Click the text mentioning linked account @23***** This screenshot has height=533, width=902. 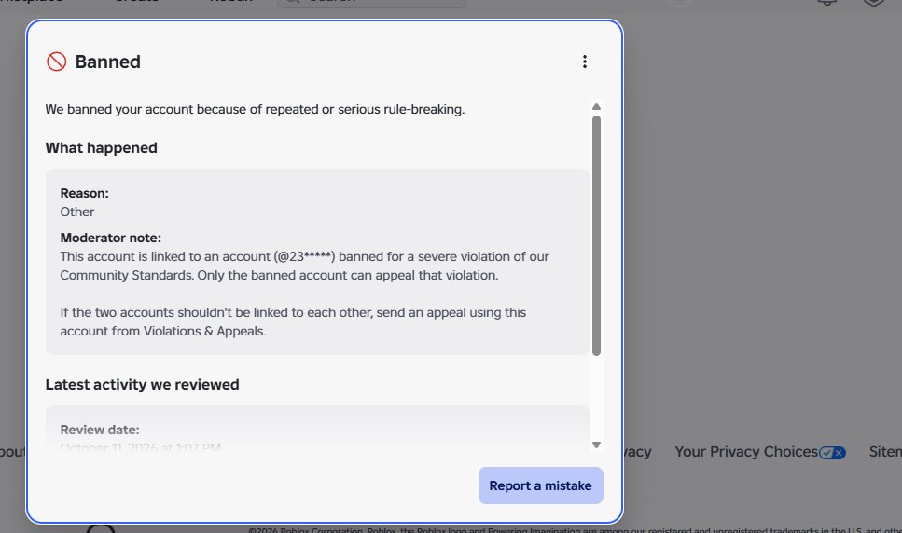click(x=304, y=266)
